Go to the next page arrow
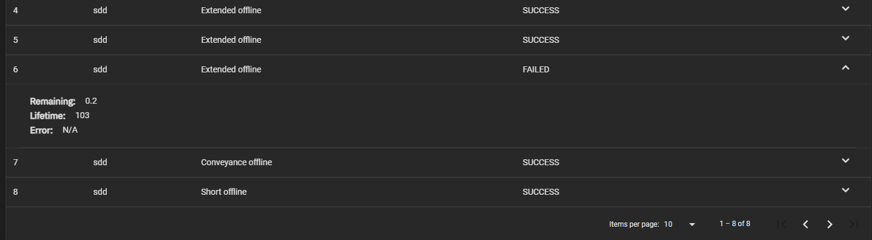This screenshot has height=240, width=872. click(x=830, y=224)
